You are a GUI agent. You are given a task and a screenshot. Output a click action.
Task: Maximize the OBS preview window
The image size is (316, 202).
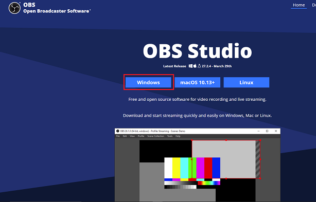267,131
